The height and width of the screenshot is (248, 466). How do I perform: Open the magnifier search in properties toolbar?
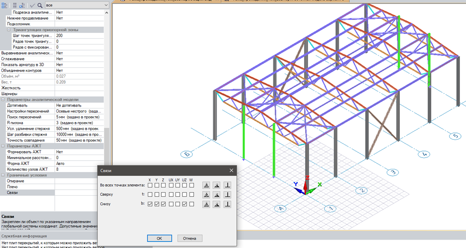40,5
